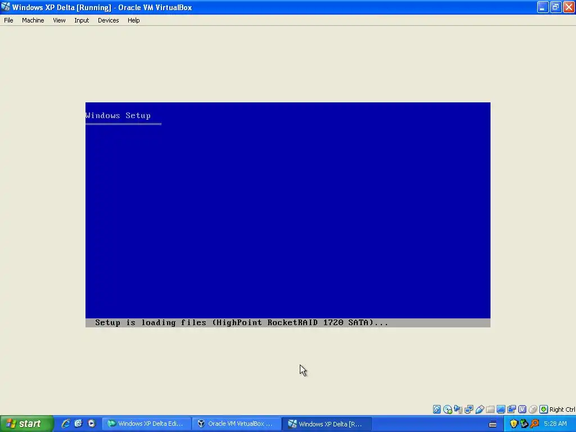Viewport: 576px width, 432px height.
Task: Switch to Windows XP Delta Edi... taskbar window
Action: pyautogui.click(x=147, y=424)
